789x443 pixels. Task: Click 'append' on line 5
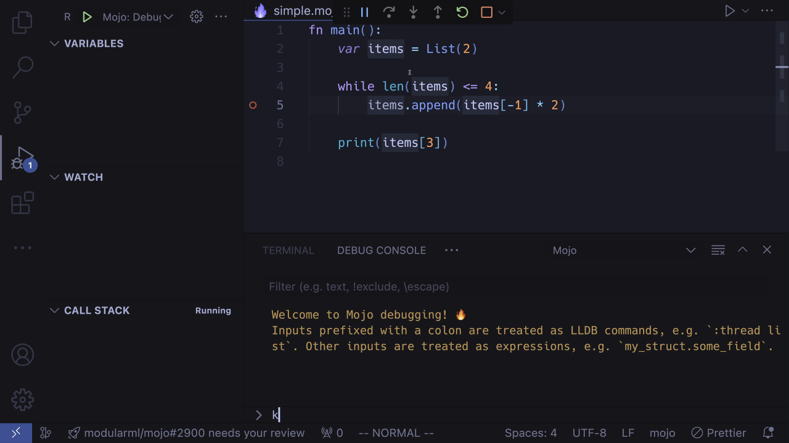(x=433, y=105)
